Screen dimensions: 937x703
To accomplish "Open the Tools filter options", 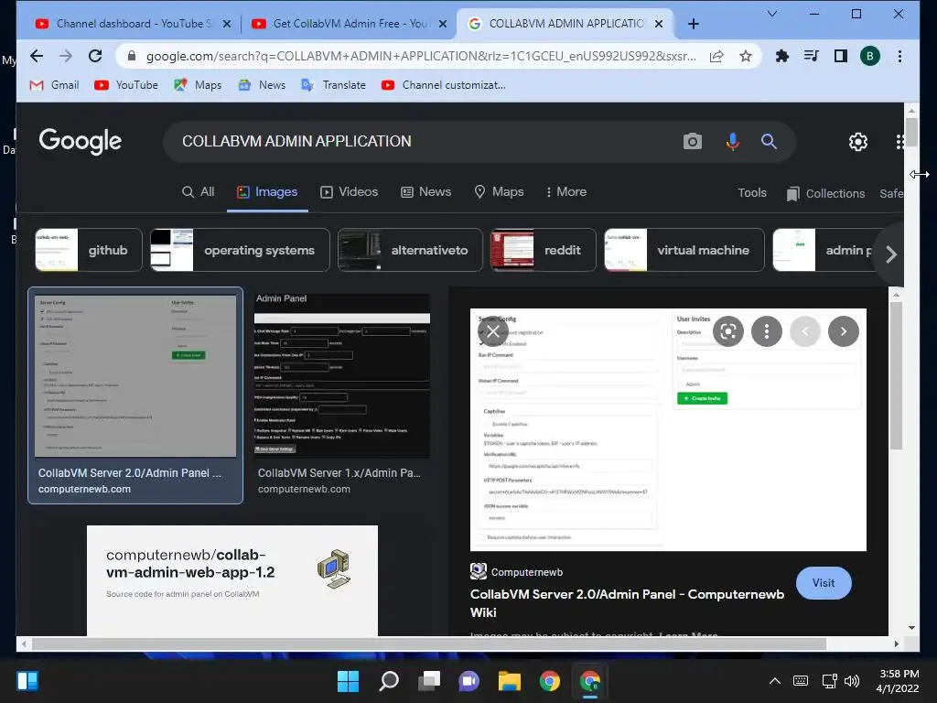I will coord(752,192).
